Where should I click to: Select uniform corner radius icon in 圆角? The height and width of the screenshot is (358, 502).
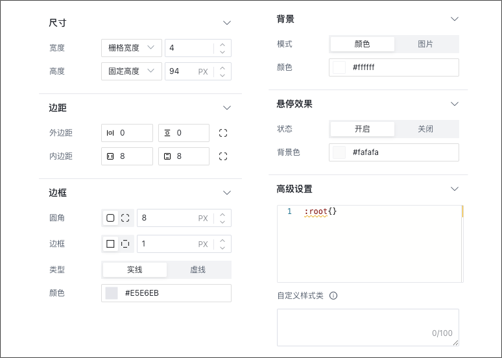pos(110,218)
